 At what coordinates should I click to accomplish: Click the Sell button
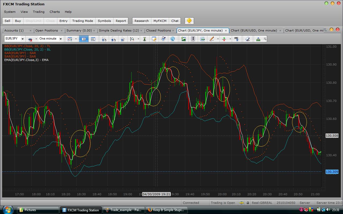[8, 21]
